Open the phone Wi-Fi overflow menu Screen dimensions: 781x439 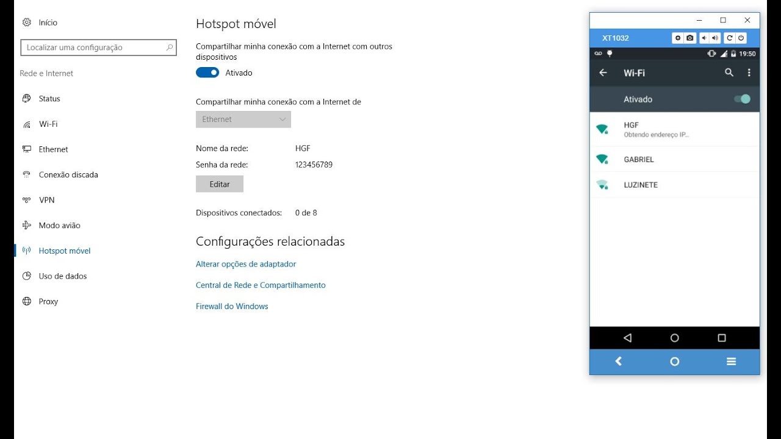click(749, 73)
